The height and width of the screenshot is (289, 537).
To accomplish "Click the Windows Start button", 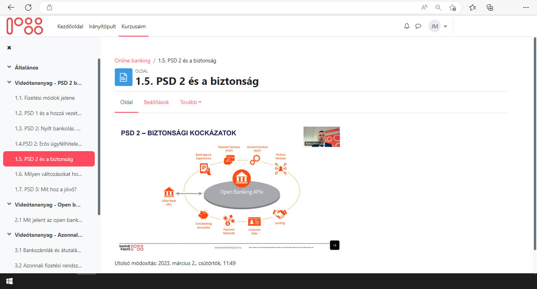I will pos(9,281).
